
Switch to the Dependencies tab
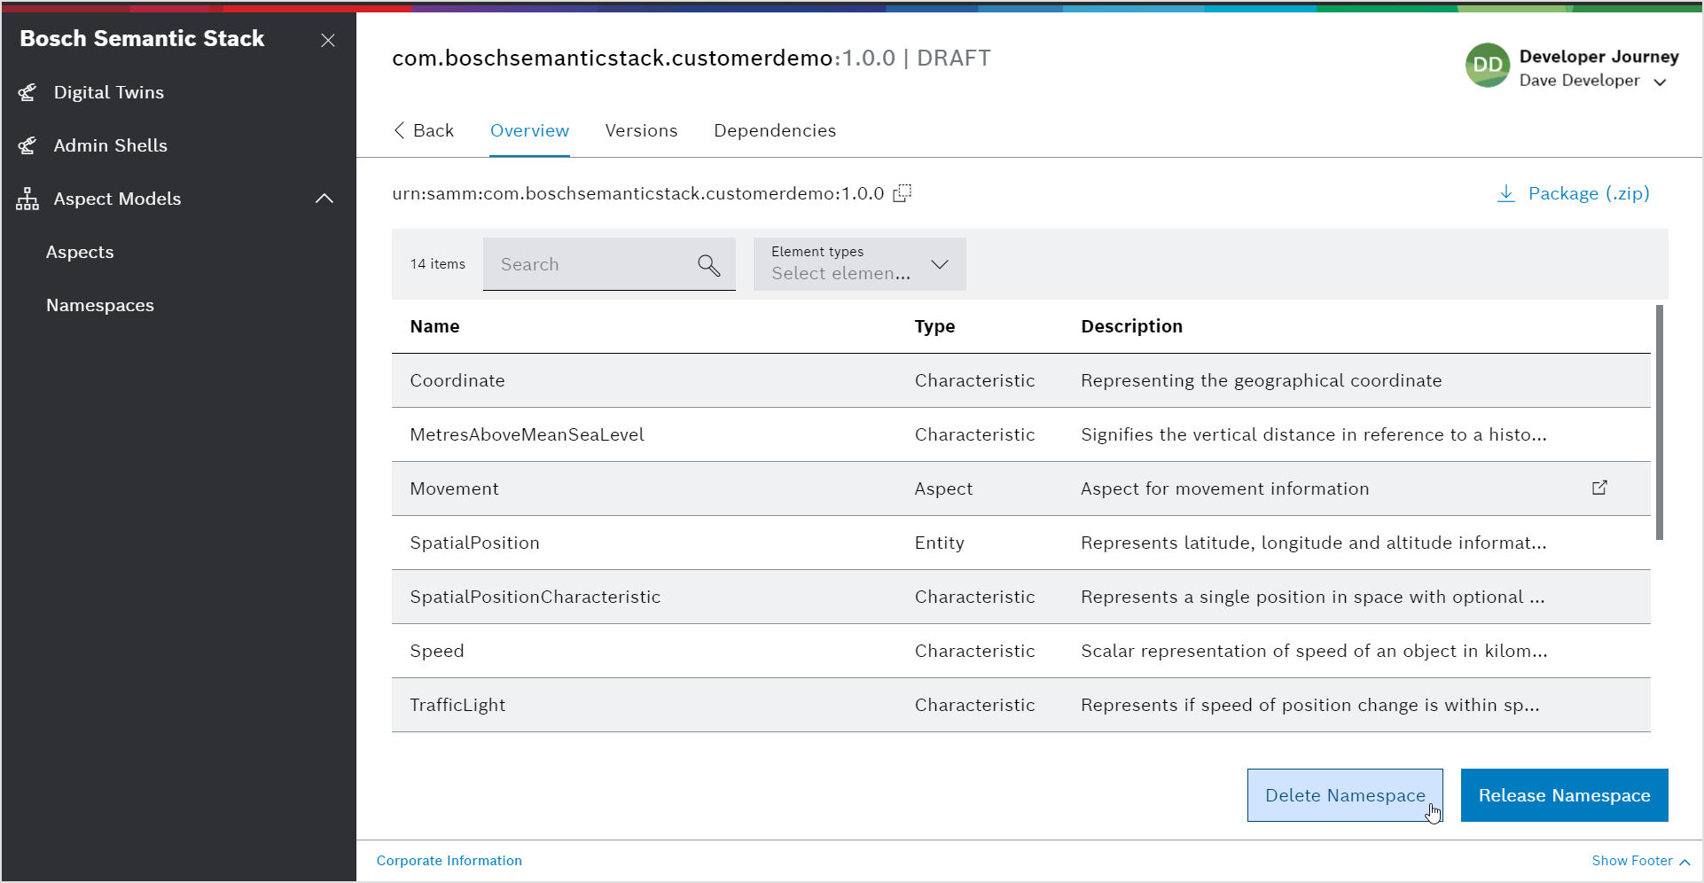tap(774, 130)
